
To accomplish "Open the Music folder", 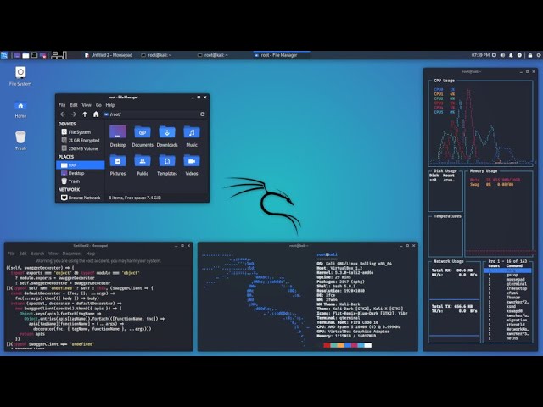I will click(192, 137).
